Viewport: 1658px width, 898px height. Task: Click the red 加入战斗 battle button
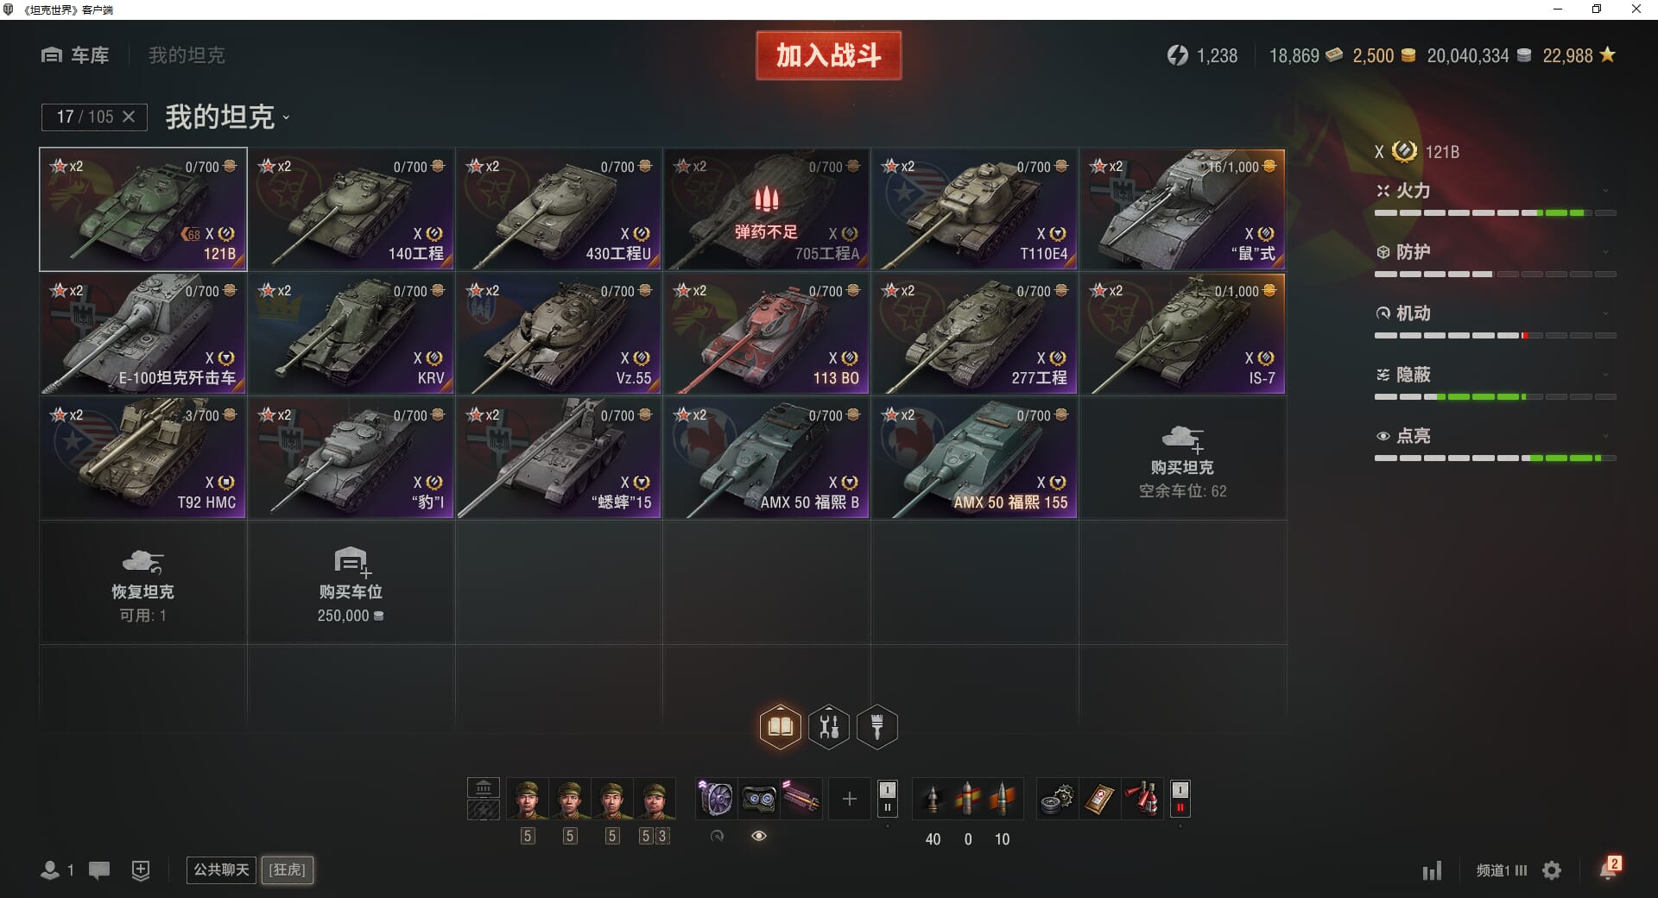(x=829, y=55)
